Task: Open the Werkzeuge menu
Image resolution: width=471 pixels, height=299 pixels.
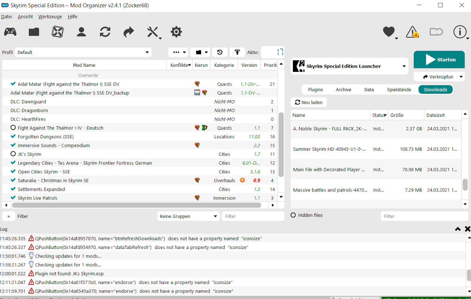Action: click(50, 17)
